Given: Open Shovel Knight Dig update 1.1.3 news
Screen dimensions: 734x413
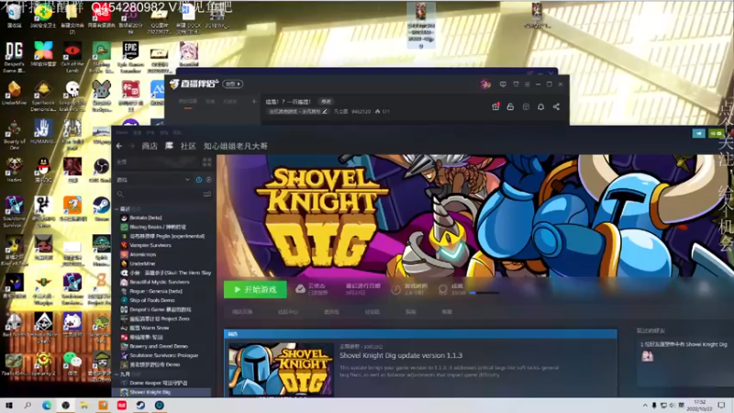Looking at the screenshot, I should (x=401, y=355).
